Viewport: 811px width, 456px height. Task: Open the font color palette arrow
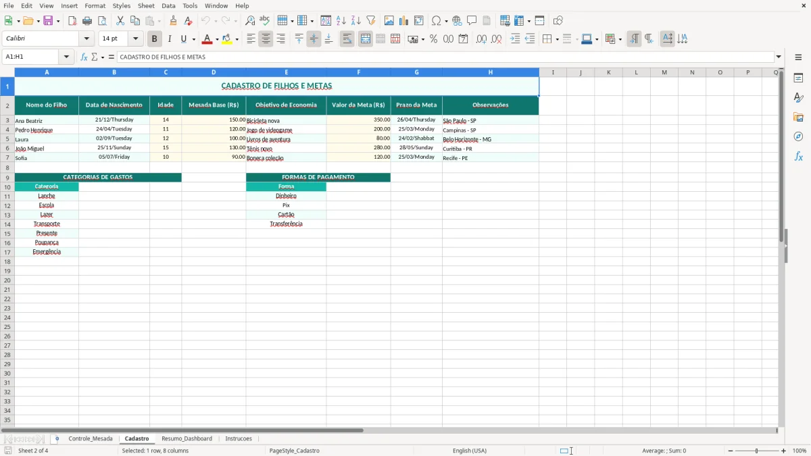tap(217, 39)
